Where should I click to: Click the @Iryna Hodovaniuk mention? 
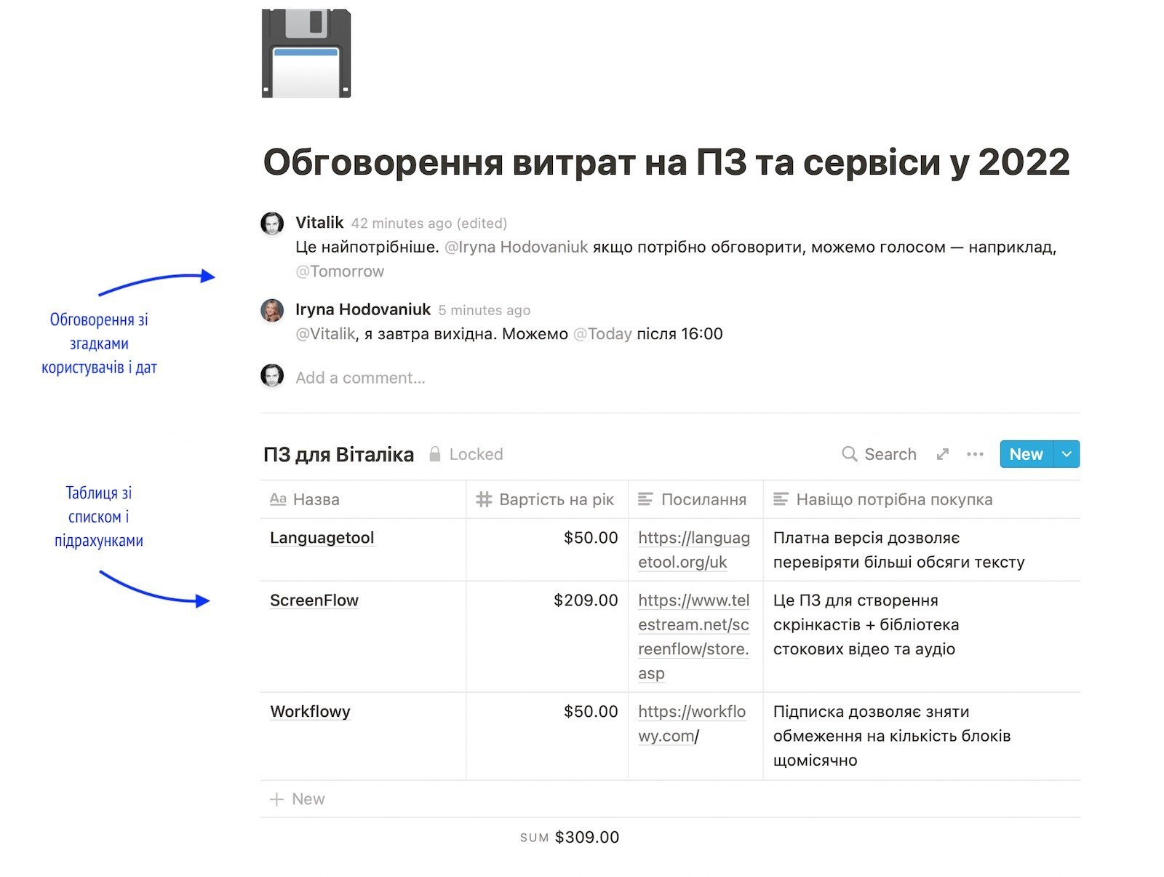(516, 247)
